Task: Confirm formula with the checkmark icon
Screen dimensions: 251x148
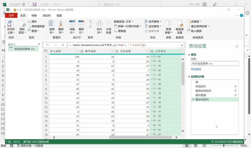Action: point(55,45)
